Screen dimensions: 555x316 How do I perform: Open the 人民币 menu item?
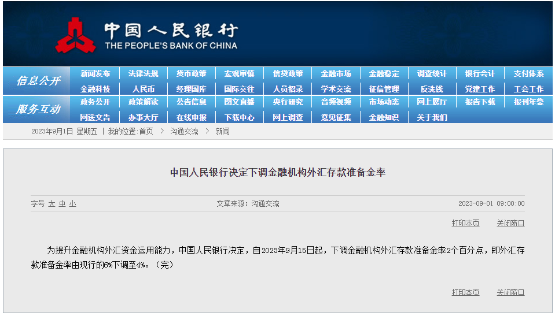(143, 89)
